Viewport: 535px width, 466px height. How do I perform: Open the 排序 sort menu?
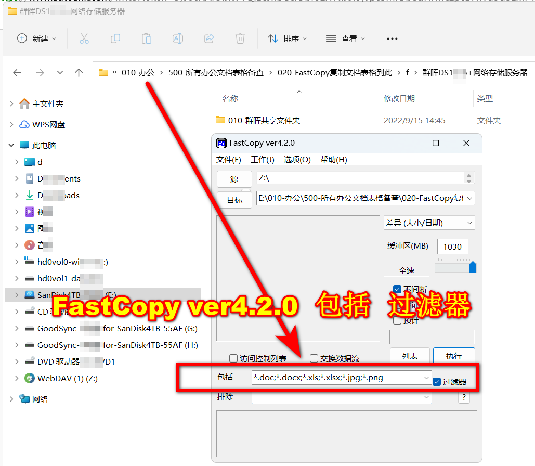click(x=288, y=38)
